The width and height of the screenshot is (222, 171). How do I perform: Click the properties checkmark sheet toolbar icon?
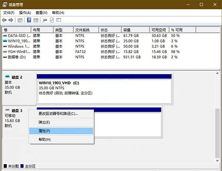click(52, 20)
